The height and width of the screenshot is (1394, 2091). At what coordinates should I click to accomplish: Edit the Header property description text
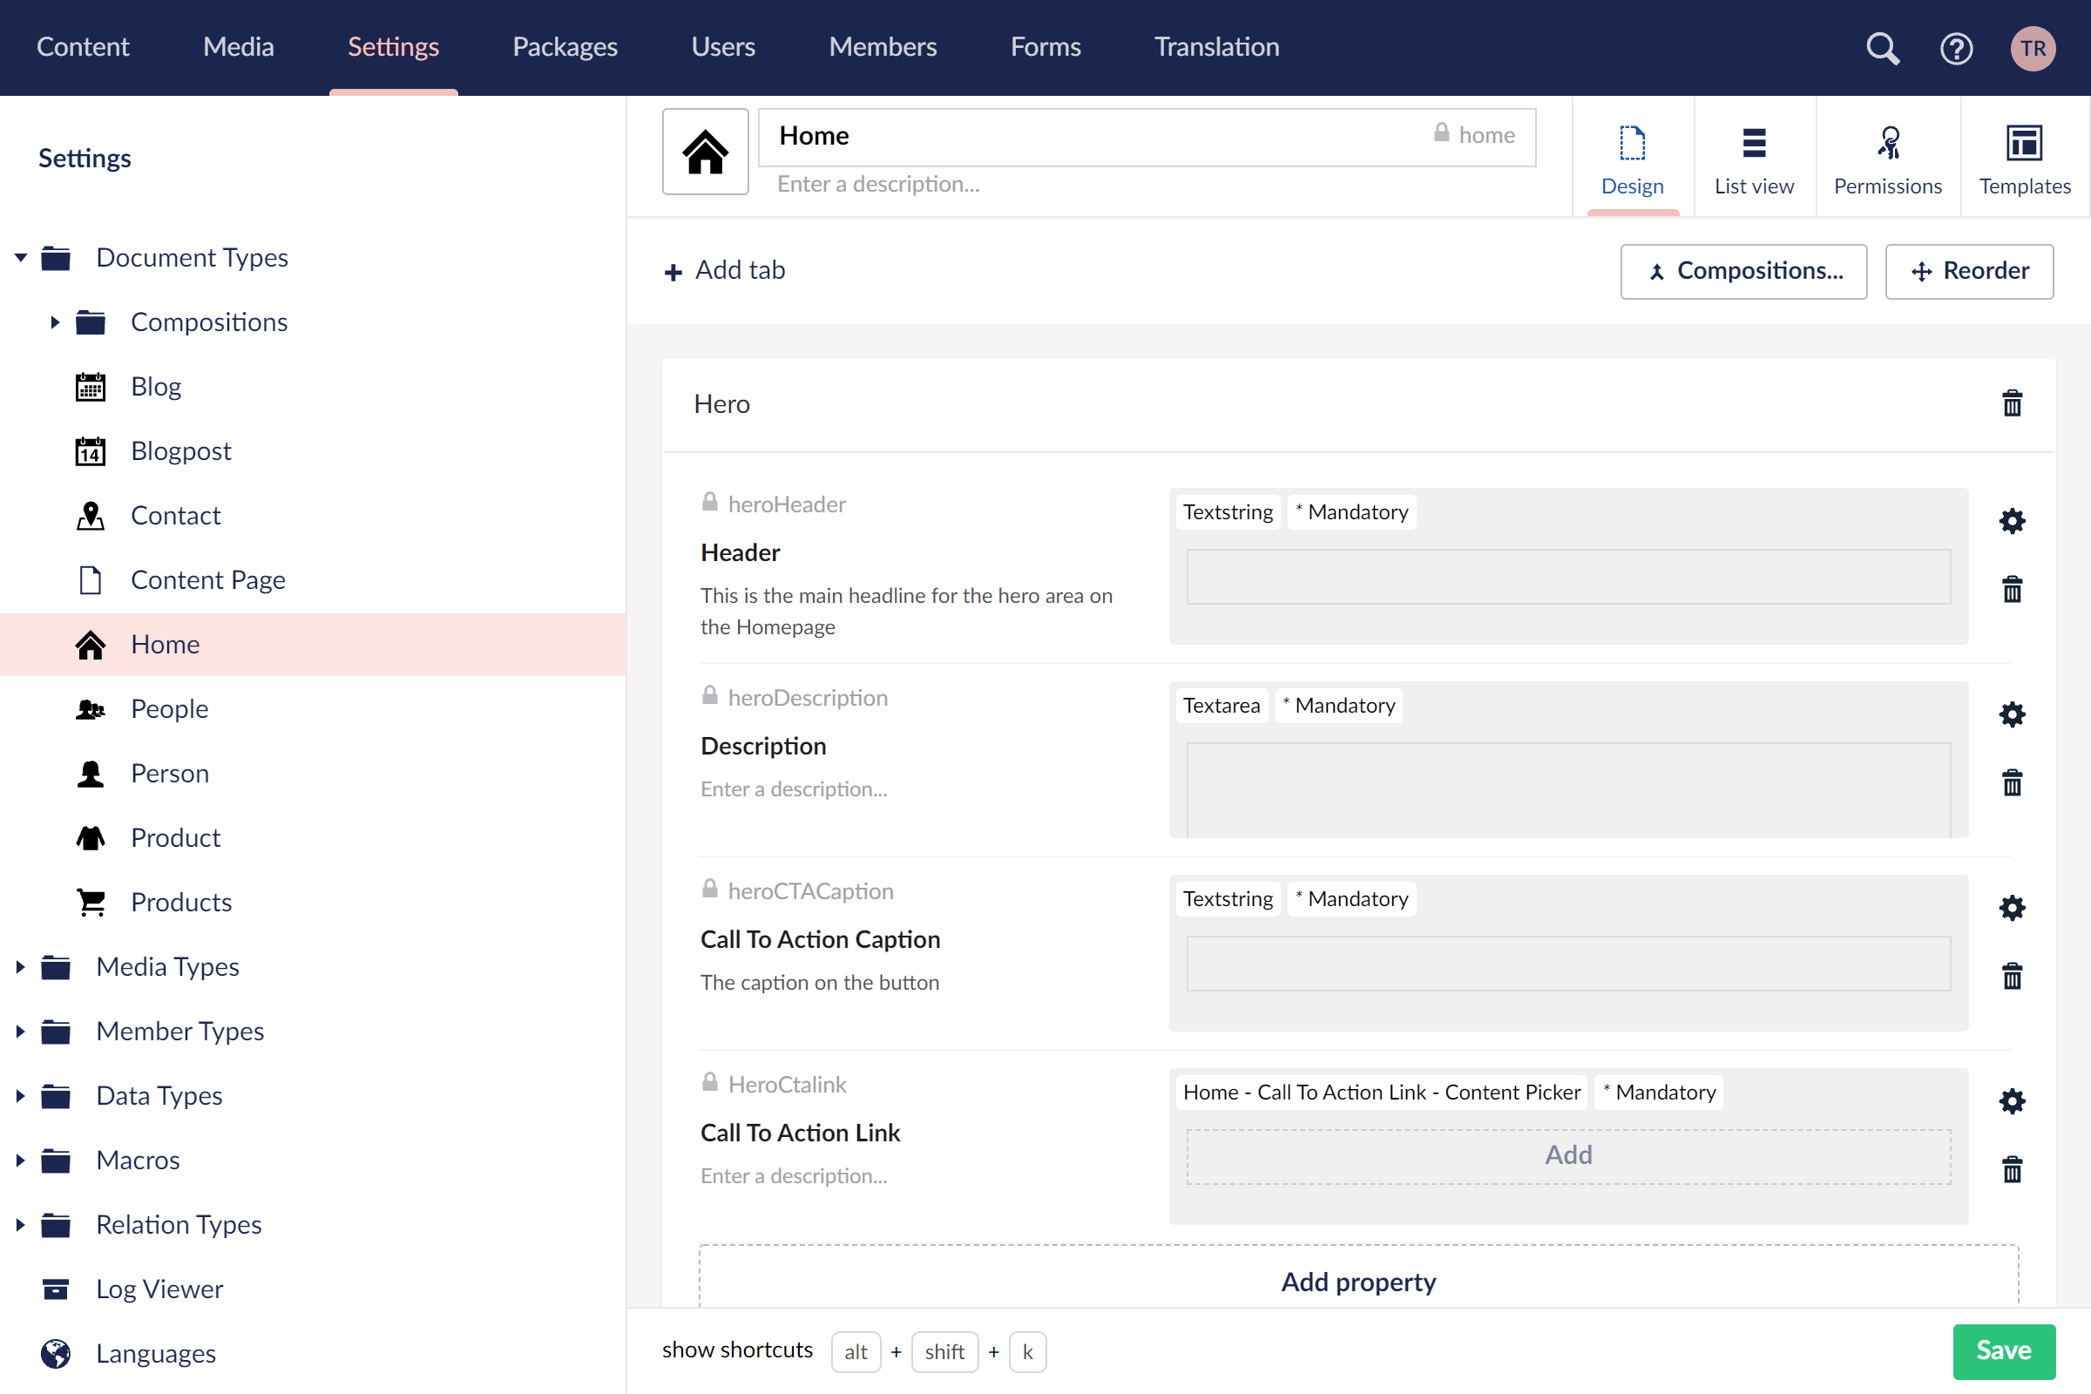pyautogui.click(x=907, y=611)
